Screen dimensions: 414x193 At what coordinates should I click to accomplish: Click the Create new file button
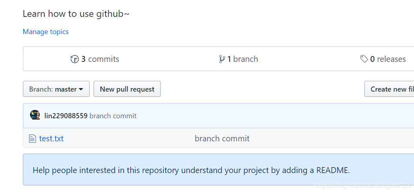point(389,89)
